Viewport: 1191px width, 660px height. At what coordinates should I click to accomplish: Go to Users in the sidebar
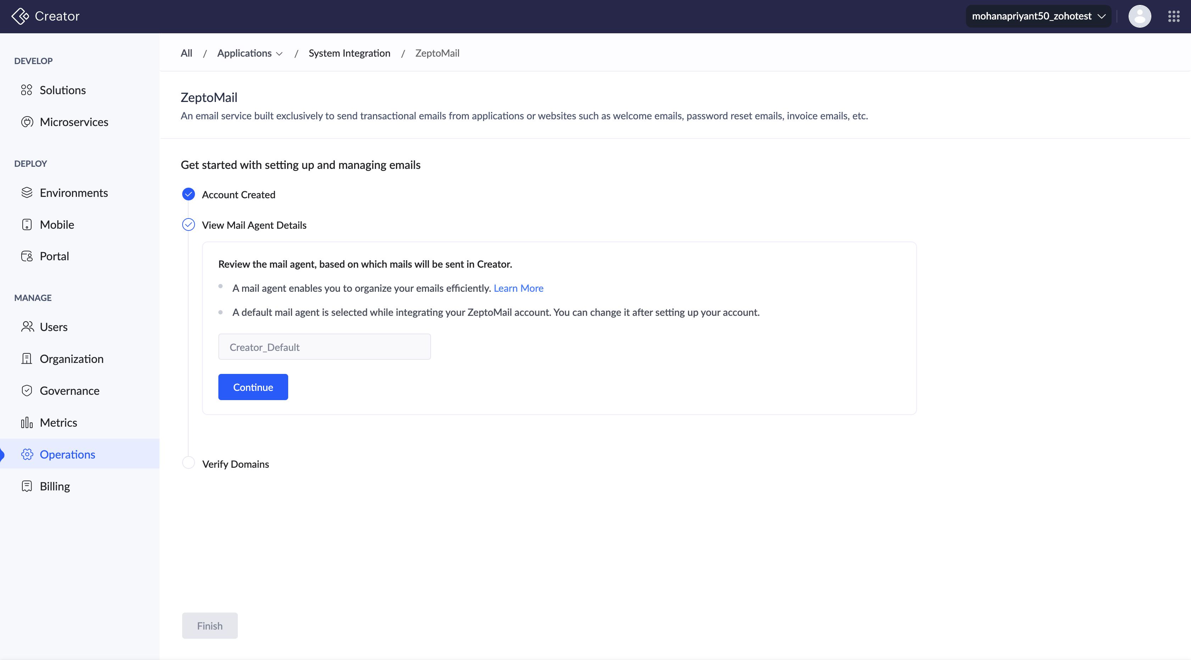point(54,327)
